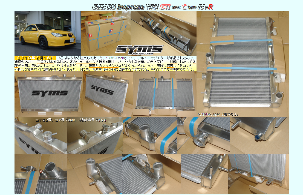Screen dimensions: 303x195
Task: Open the large full-view radiator photo
Action: (x=243, y=61)
